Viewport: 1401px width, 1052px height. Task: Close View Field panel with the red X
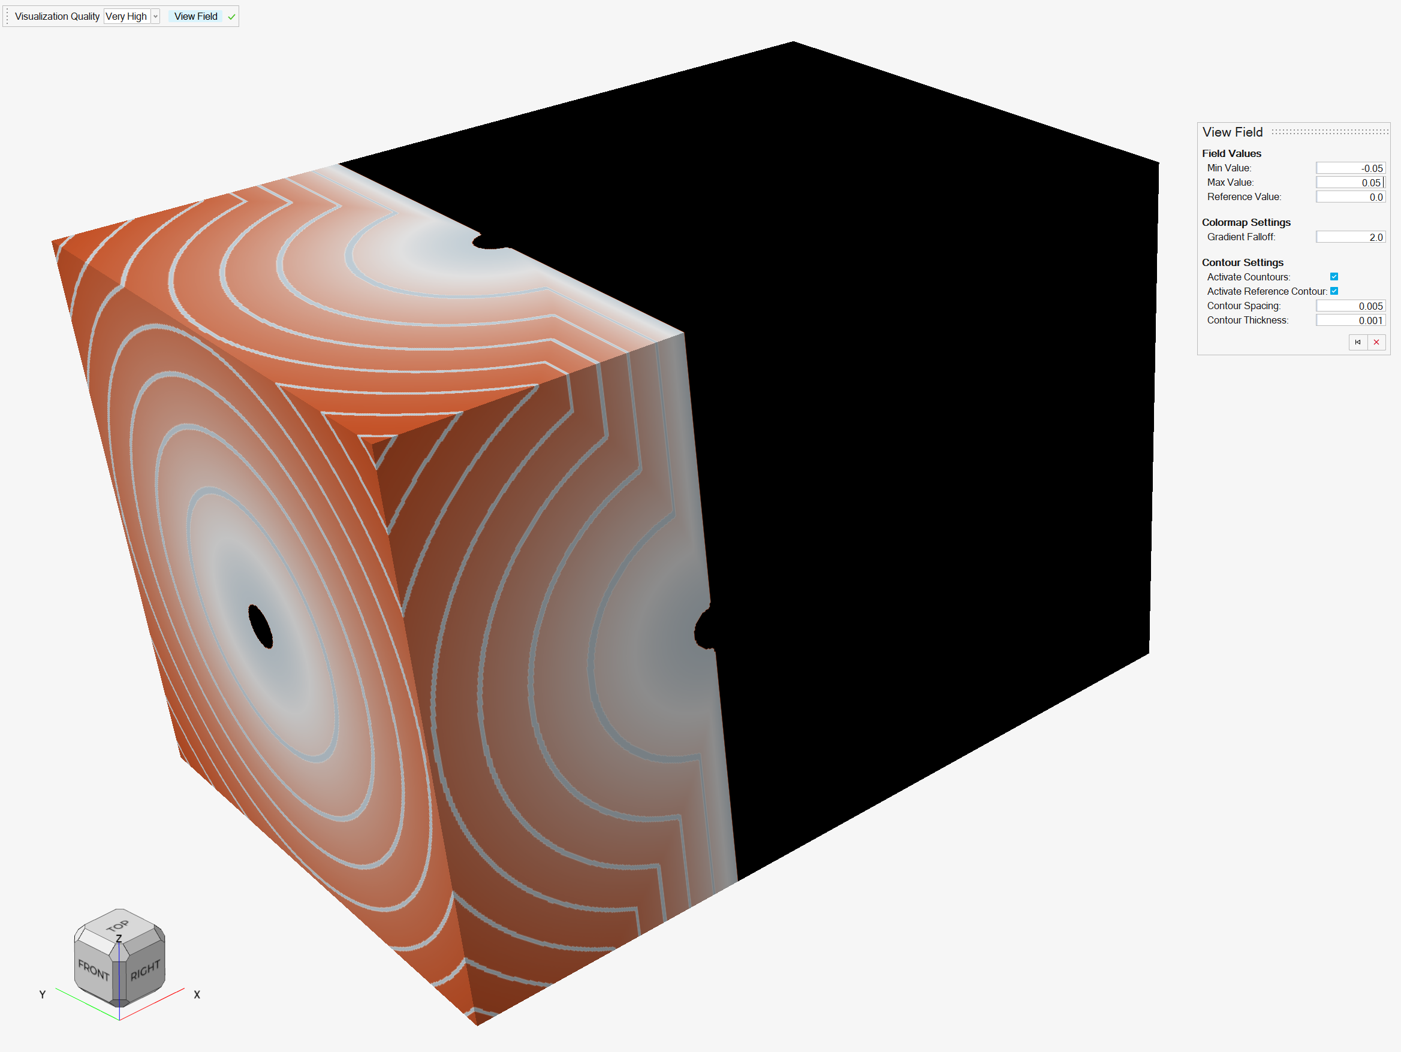point(1376,343)
